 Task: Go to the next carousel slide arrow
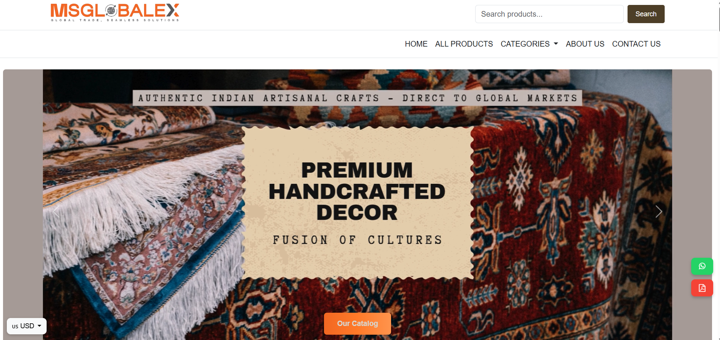pos(659,212)
